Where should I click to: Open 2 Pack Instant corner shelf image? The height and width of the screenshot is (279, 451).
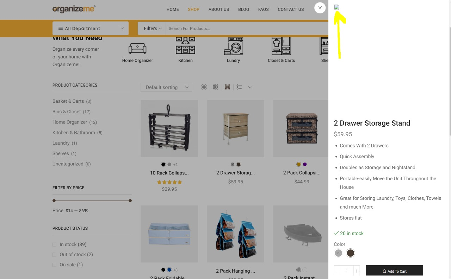point(301,234)
